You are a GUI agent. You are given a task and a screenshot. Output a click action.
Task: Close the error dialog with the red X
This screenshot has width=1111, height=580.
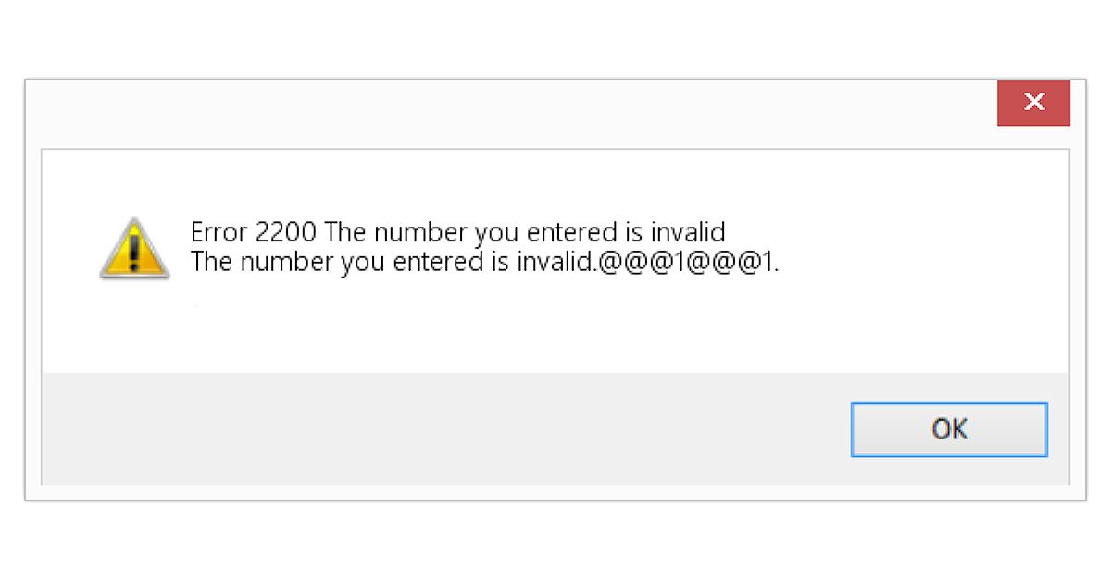(1033, 103)
